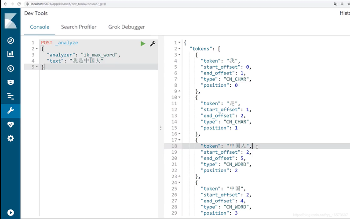
Task: Click fold end marker on line 16
Action: point(179,134)
